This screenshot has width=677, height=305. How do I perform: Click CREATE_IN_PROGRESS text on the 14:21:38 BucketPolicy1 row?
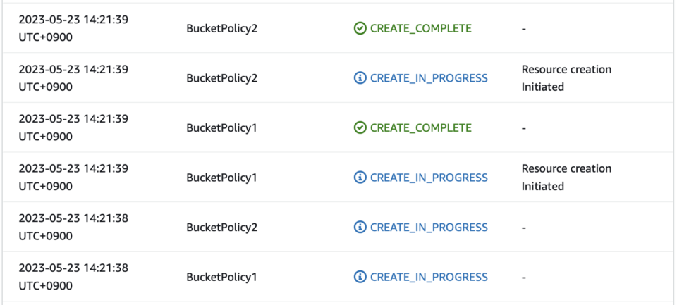pos(429,277)
